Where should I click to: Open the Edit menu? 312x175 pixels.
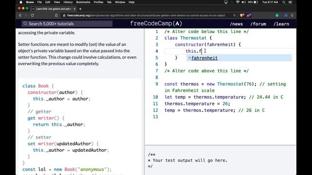point(48,2)
